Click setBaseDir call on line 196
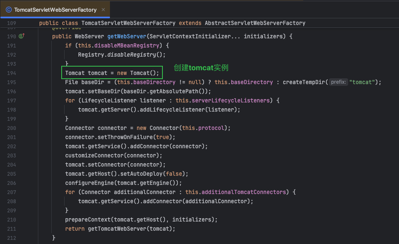 point(104,91)
